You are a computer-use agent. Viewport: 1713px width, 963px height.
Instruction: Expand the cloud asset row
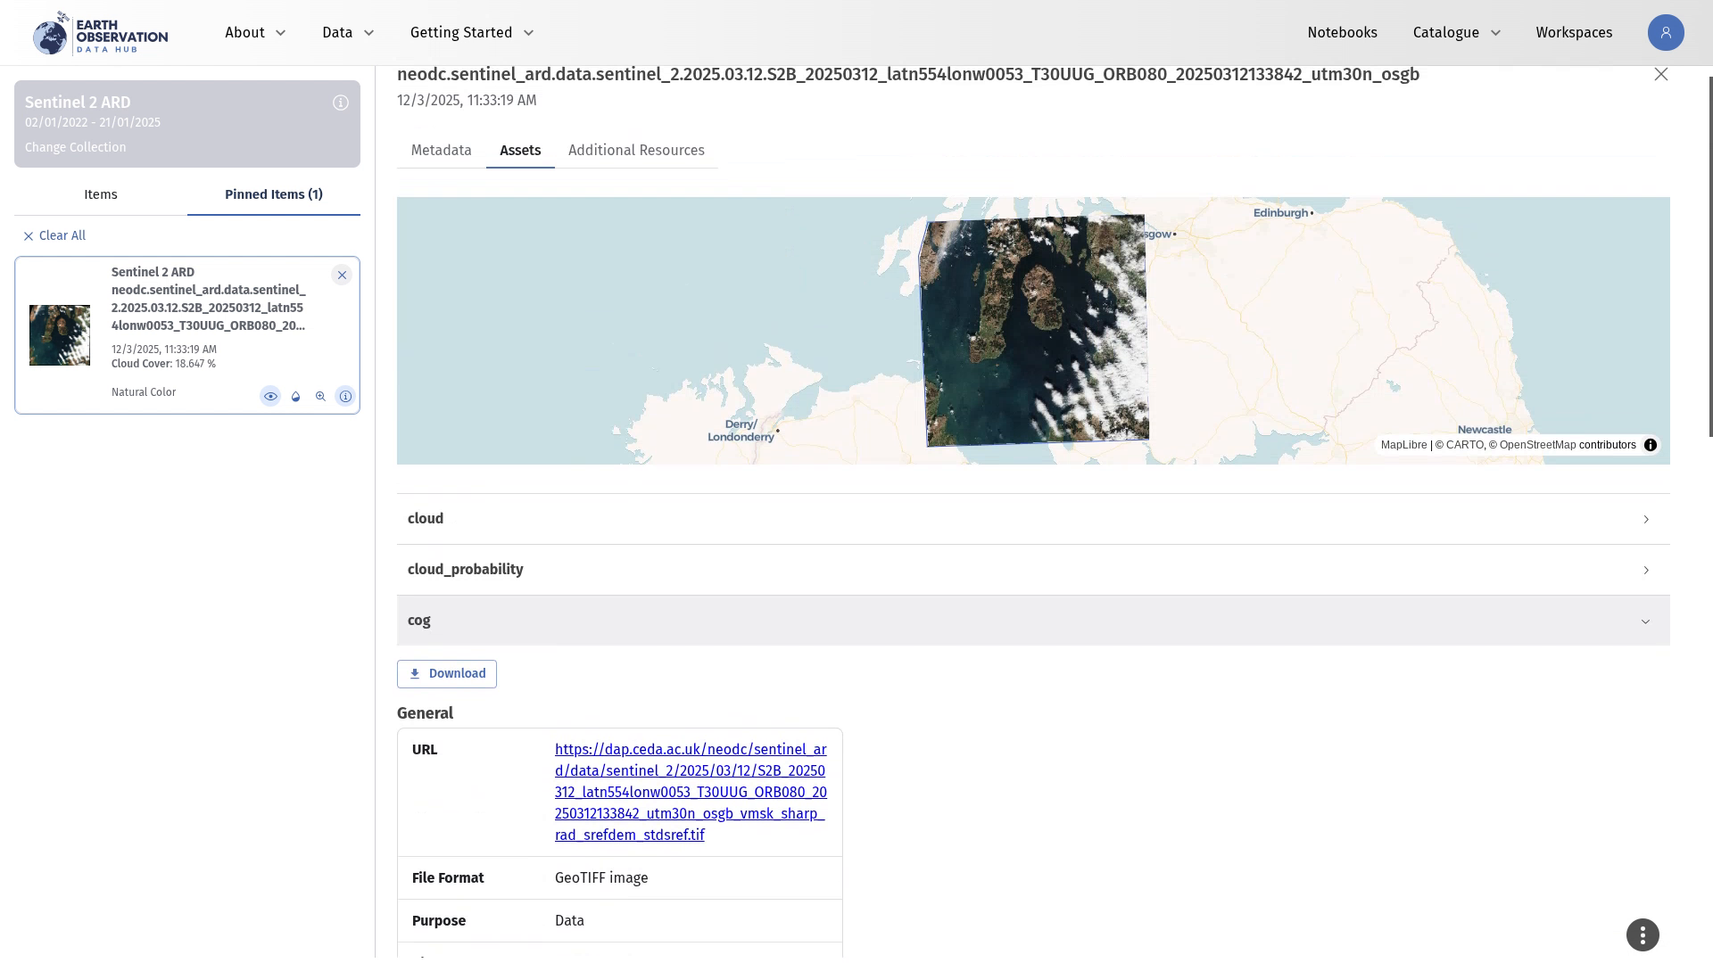(x=1033, y=519)
